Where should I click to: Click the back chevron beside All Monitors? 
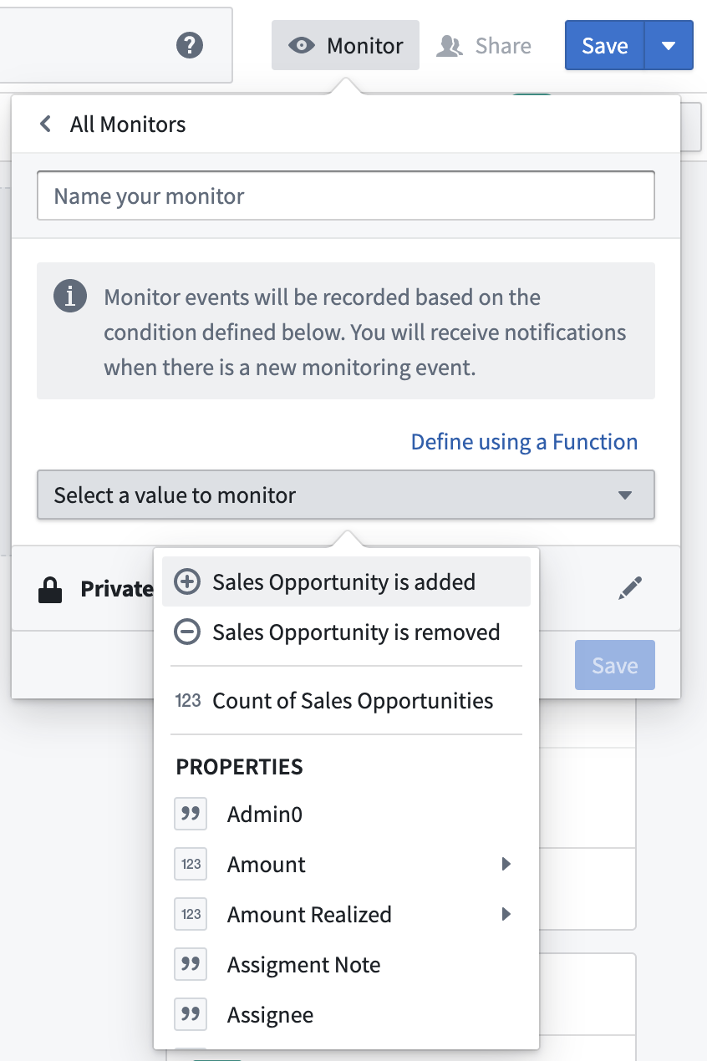pos(46,124)
